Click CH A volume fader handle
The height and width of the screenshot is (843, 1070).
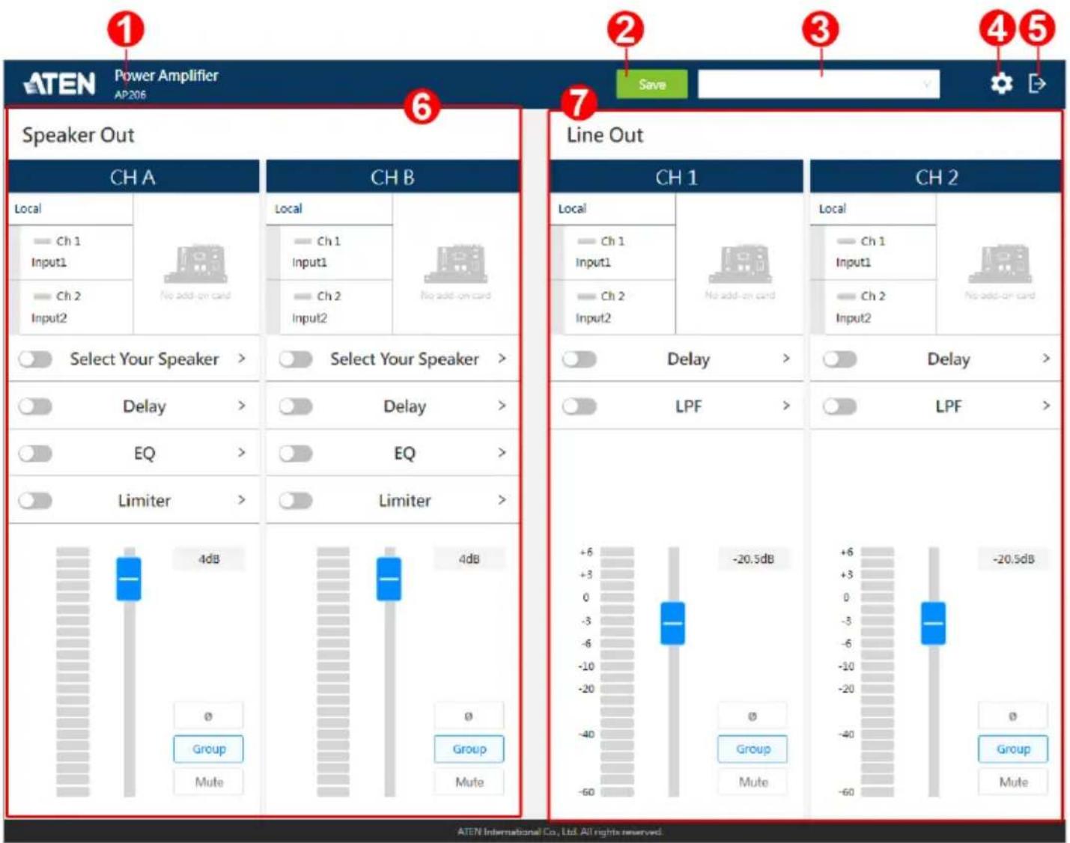click(x=129, y=579)
